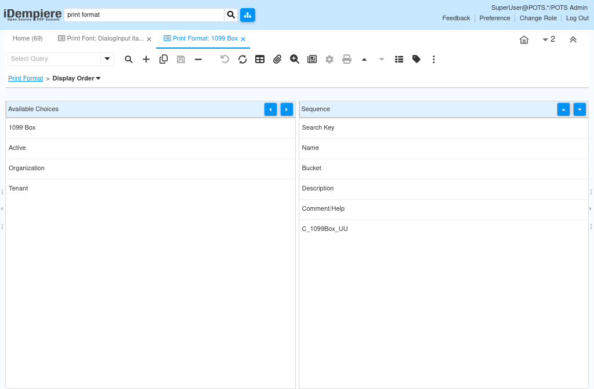
Task: Open the detail list icon in toolbar
Action: click(x=399, y=60)
